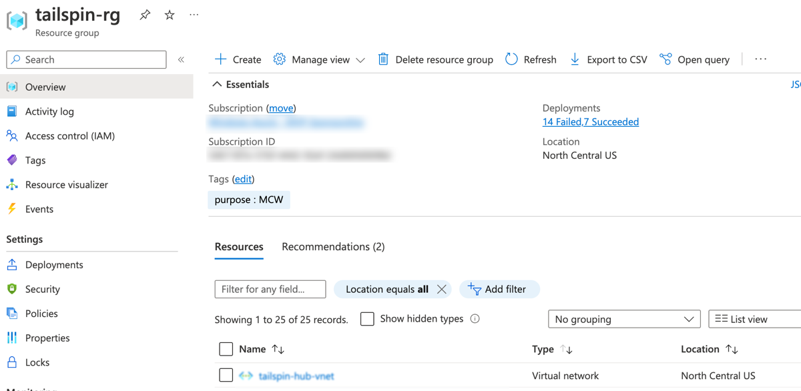Open the Resource visualizer
The image size is (801, 391).
coord(68,184)
